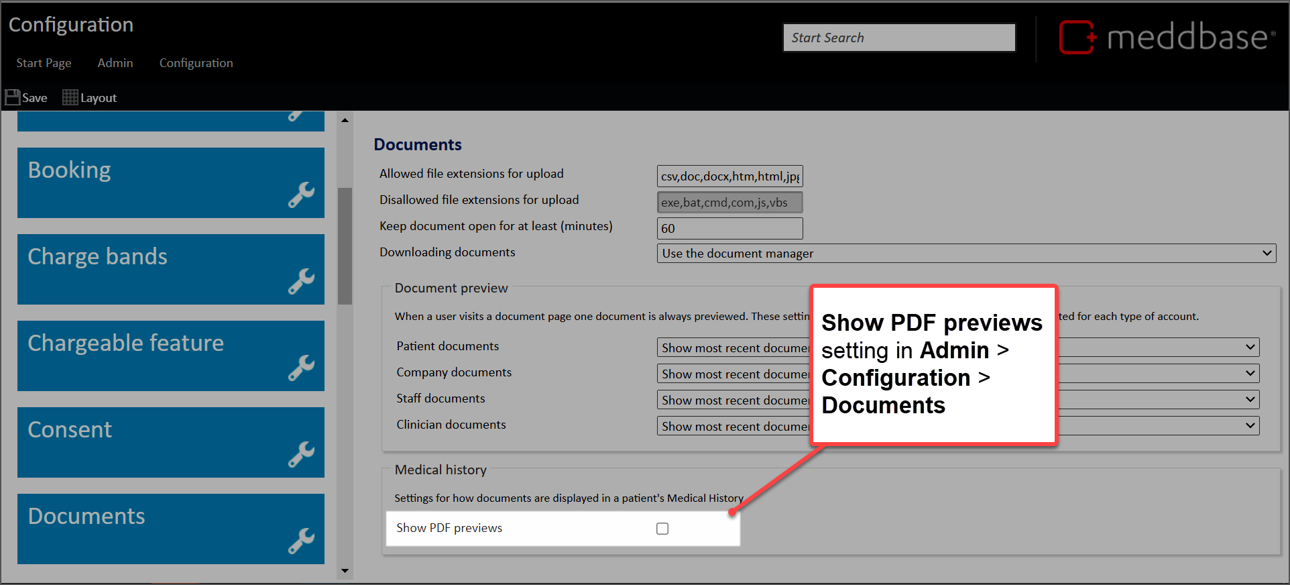Open the Admin menu item
1290x585 pixels.
click(x=115, y=63)
